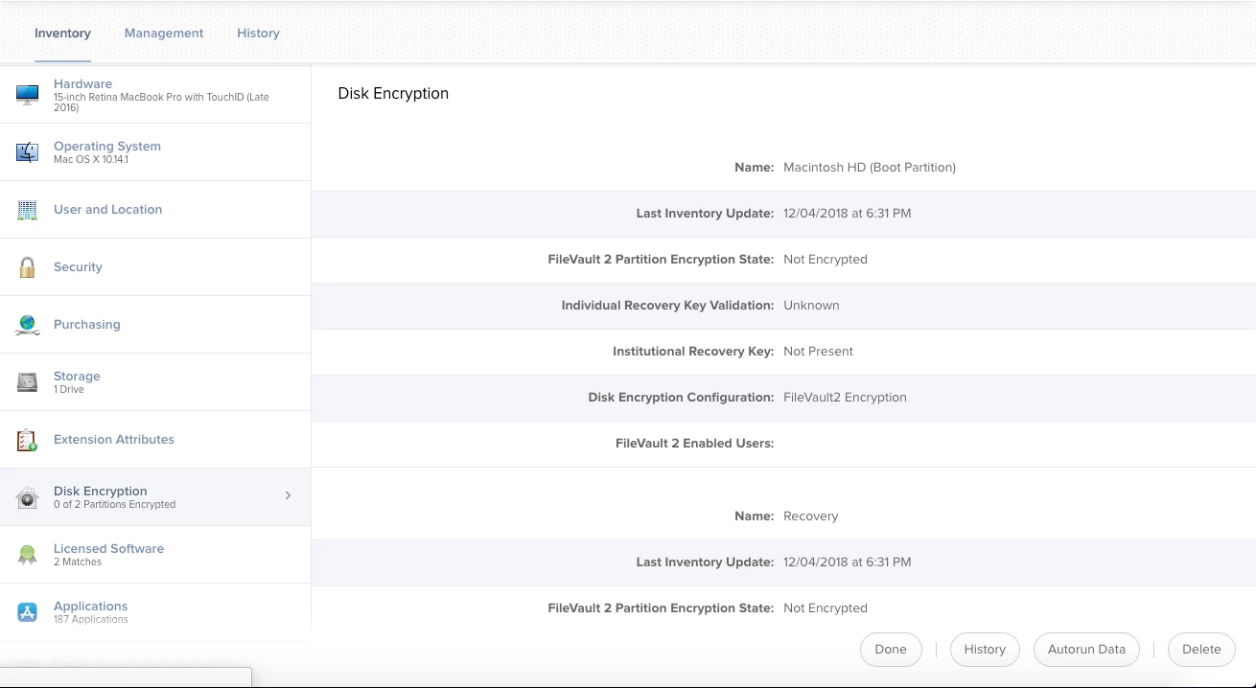
Task: Click the Delete button
Action: click(x=1201, y=649)
